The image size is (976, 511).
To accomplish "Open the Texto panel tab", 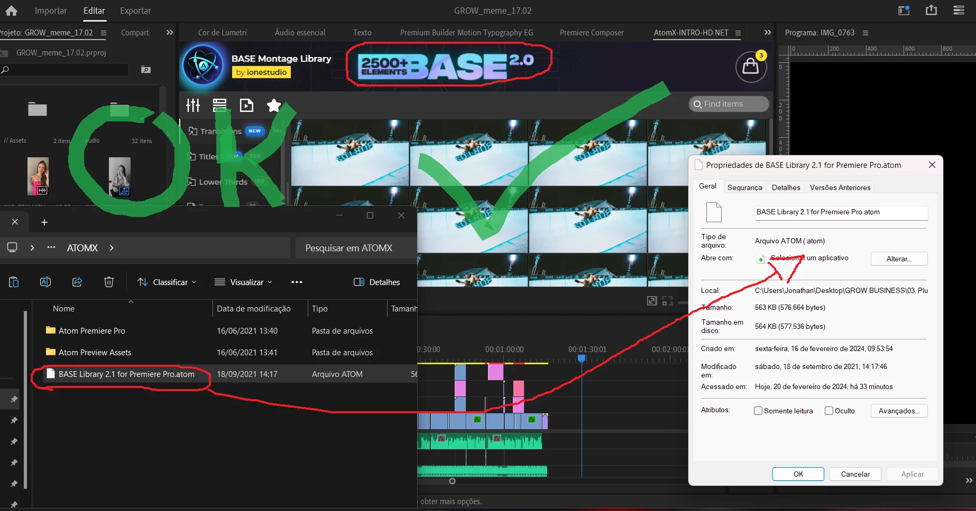I will tap(362, 33).
